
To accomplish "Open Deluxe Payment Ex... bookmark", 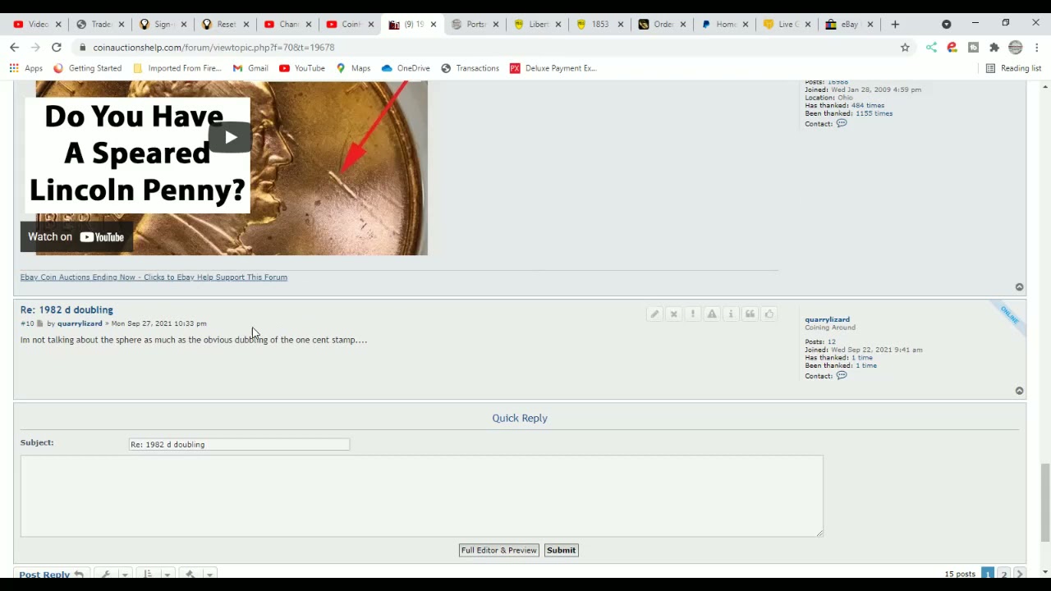I will [553, 68].
